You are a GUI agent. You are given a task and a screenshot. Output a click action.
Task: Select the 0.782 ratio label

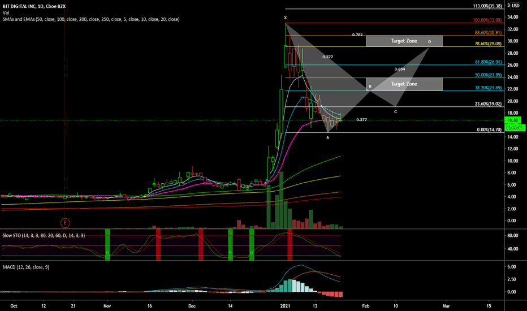(x=357, y=35)
